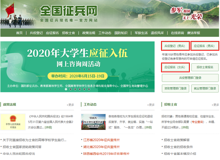Click the 应征报名（女兵）button
Image resolution: width=220 pixels, height=160 pixels.
pos(175,67)
